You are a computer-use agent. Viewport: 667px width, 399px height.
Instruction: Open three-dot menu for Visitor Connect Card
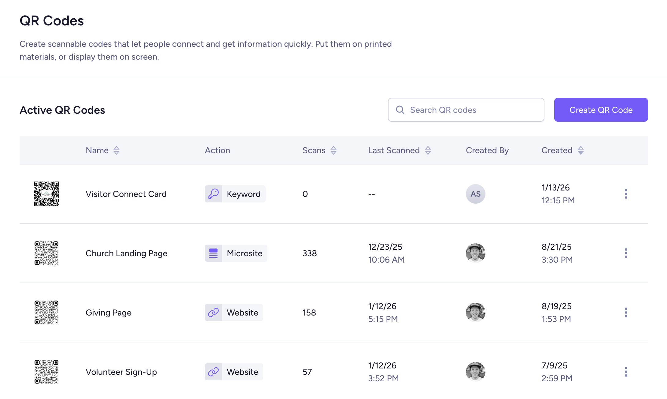click(626, 194)
